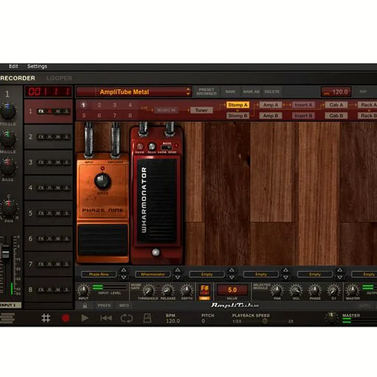The image size is (377, 377).
Task: Mute track 6
Action: 58,239
